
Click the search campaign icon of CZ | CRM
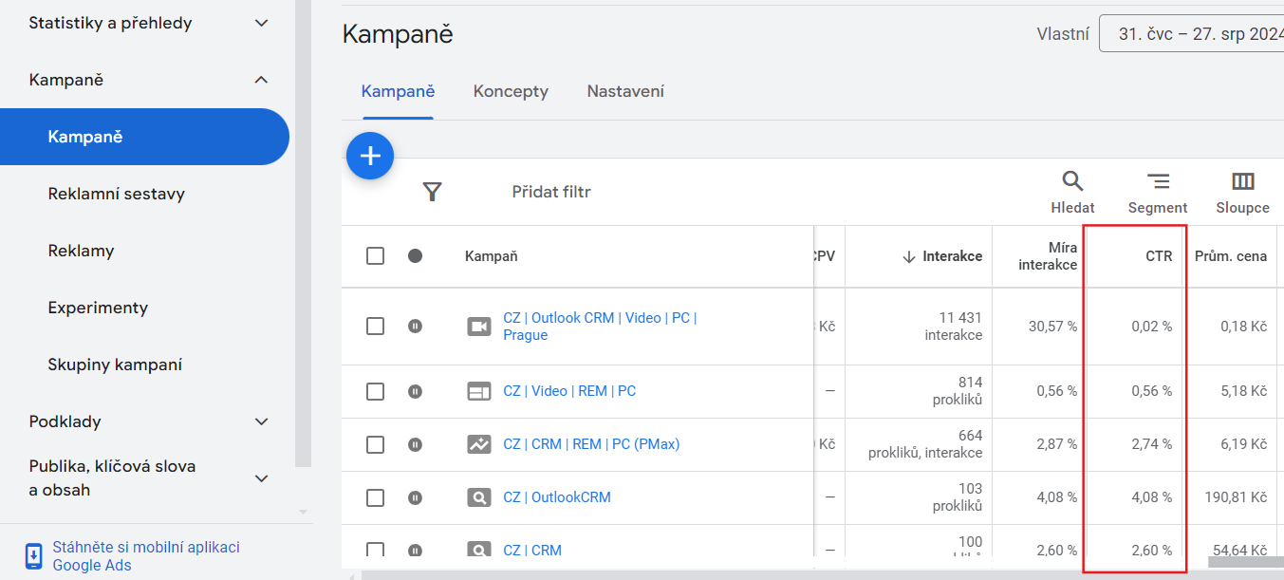(x=479, y=550)
